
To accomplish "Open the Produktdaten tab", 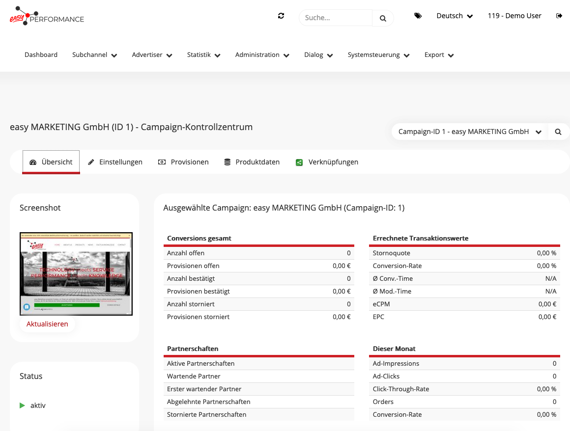I will (252, 162).
